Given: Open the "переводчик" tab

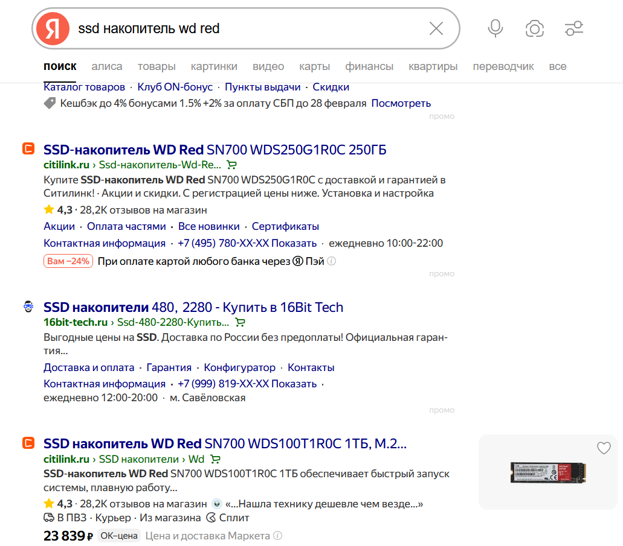Looking at the screenshot, I should tap(503, 66).
